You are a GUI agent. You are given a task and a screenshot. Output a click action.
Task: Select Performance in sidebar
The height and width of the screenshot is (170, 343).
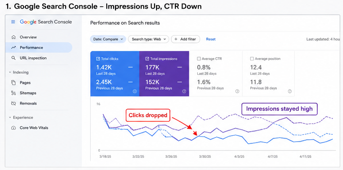click(x=39, y=47)
